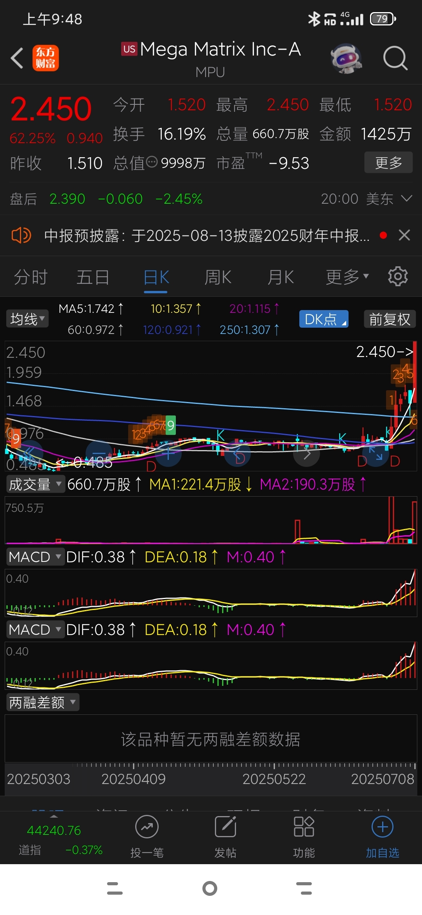Tap 道指 index ticker 44240.76
The height and width of the screenshot is (915, 422).
click(x=54, y=830)
